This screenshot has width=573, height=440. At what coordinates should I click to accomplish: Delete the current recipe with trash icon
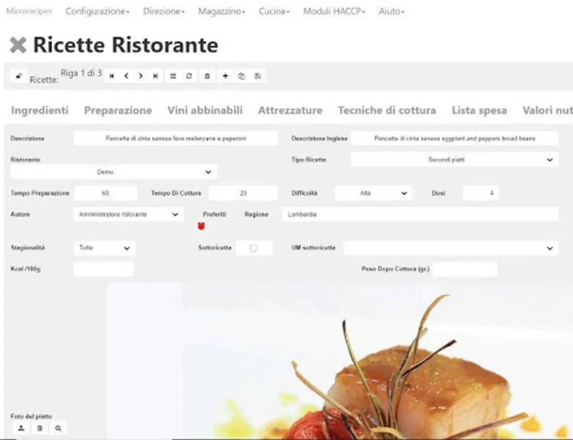207,76
